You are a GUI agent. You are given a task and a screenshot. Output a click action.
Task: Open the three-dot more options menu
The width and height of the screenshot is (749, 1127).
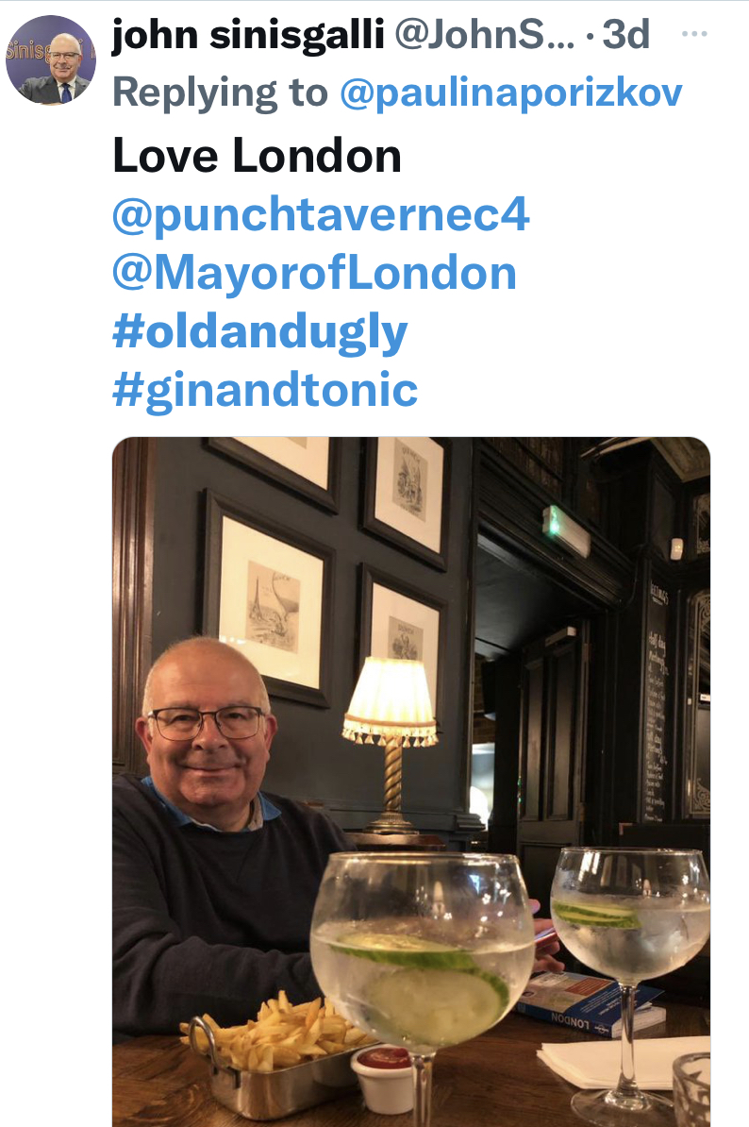(x=693, y=34)
